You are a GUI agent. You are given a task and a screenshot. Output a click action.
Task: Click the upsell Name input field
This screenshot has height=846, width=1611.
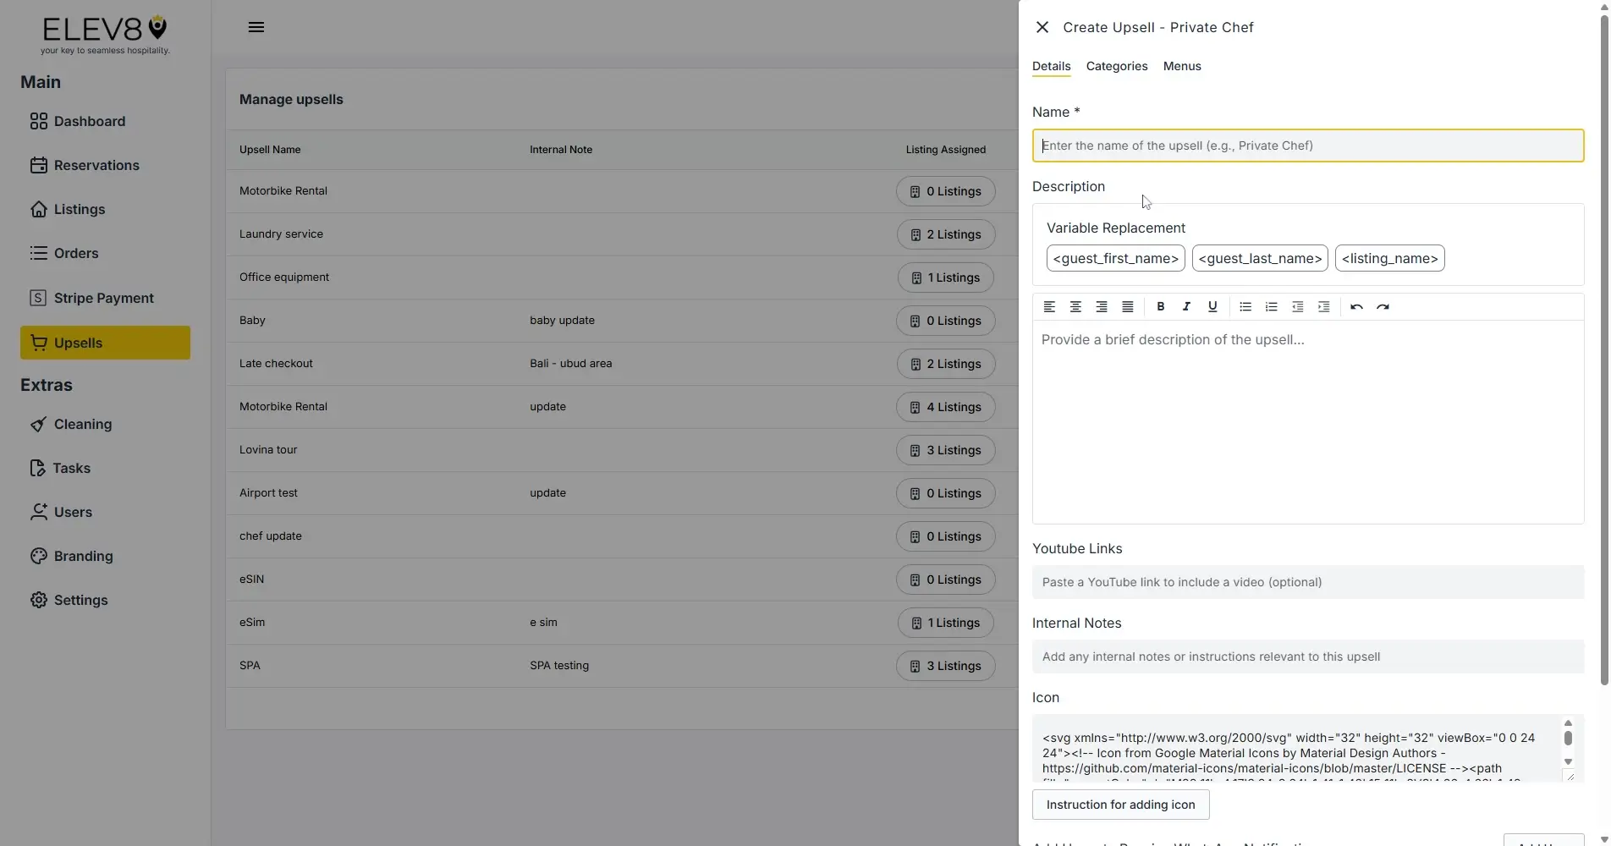click(1306, 145)
